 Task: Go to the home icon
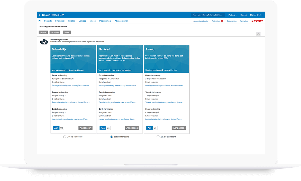coord(39,21)
